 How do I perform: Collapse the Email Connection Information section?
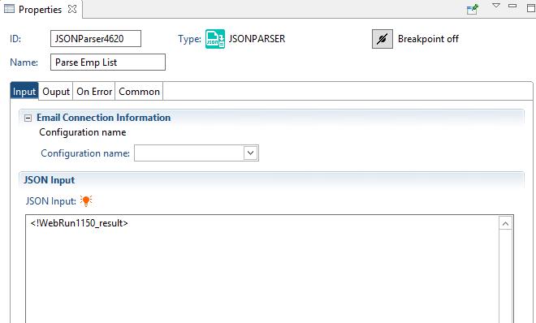click(28, 118)
